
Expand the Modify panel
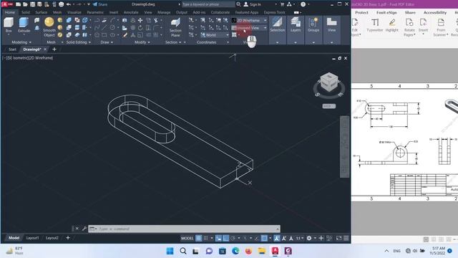(x=142, y=42)
